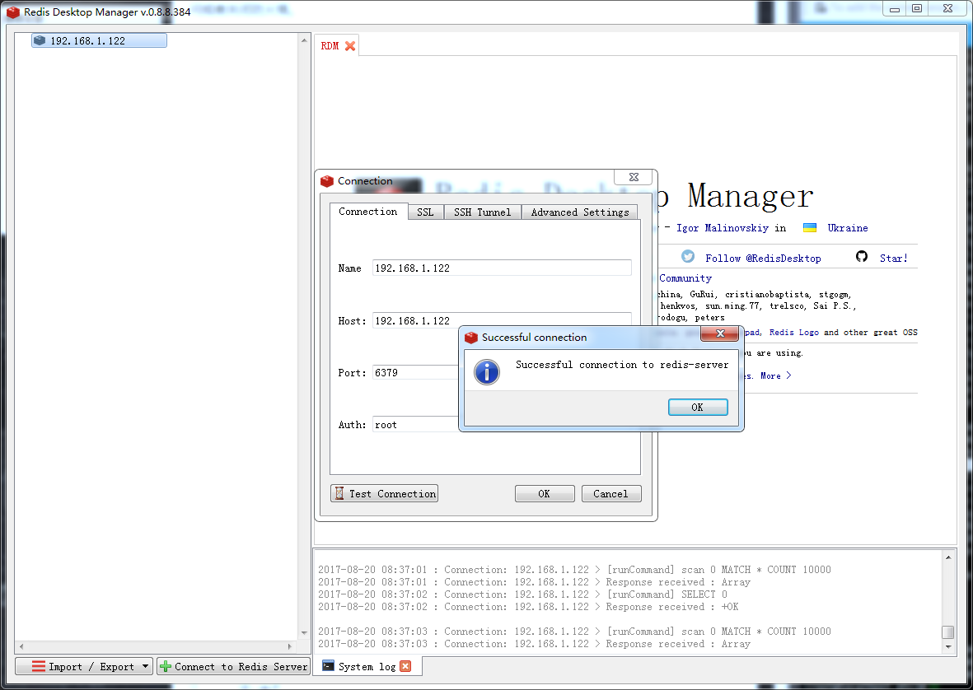Viewport: 973px width, 690px height.
Task: Click the GitHub octocat icon
Action: point(861,257)
